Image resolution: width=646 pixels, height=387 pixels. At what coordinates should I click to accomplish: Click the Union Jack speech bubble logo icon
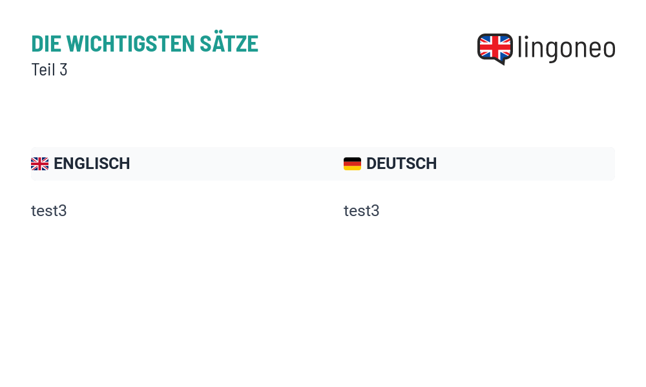[x=495, y=49]
